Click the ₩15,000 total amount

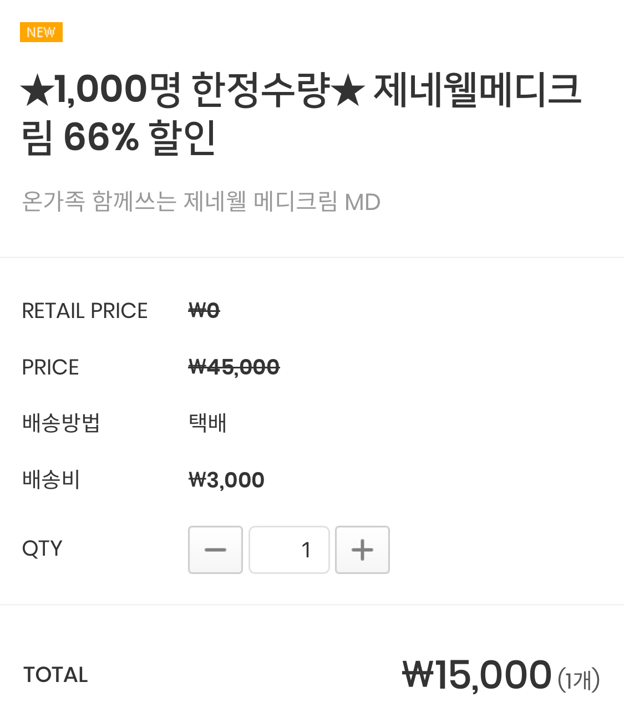click(x=477, y=675)
